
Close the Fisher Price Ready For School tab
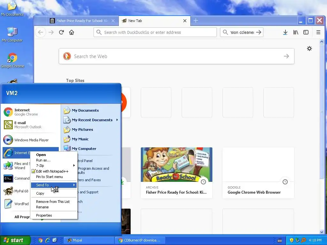click(x=113, y=21)
